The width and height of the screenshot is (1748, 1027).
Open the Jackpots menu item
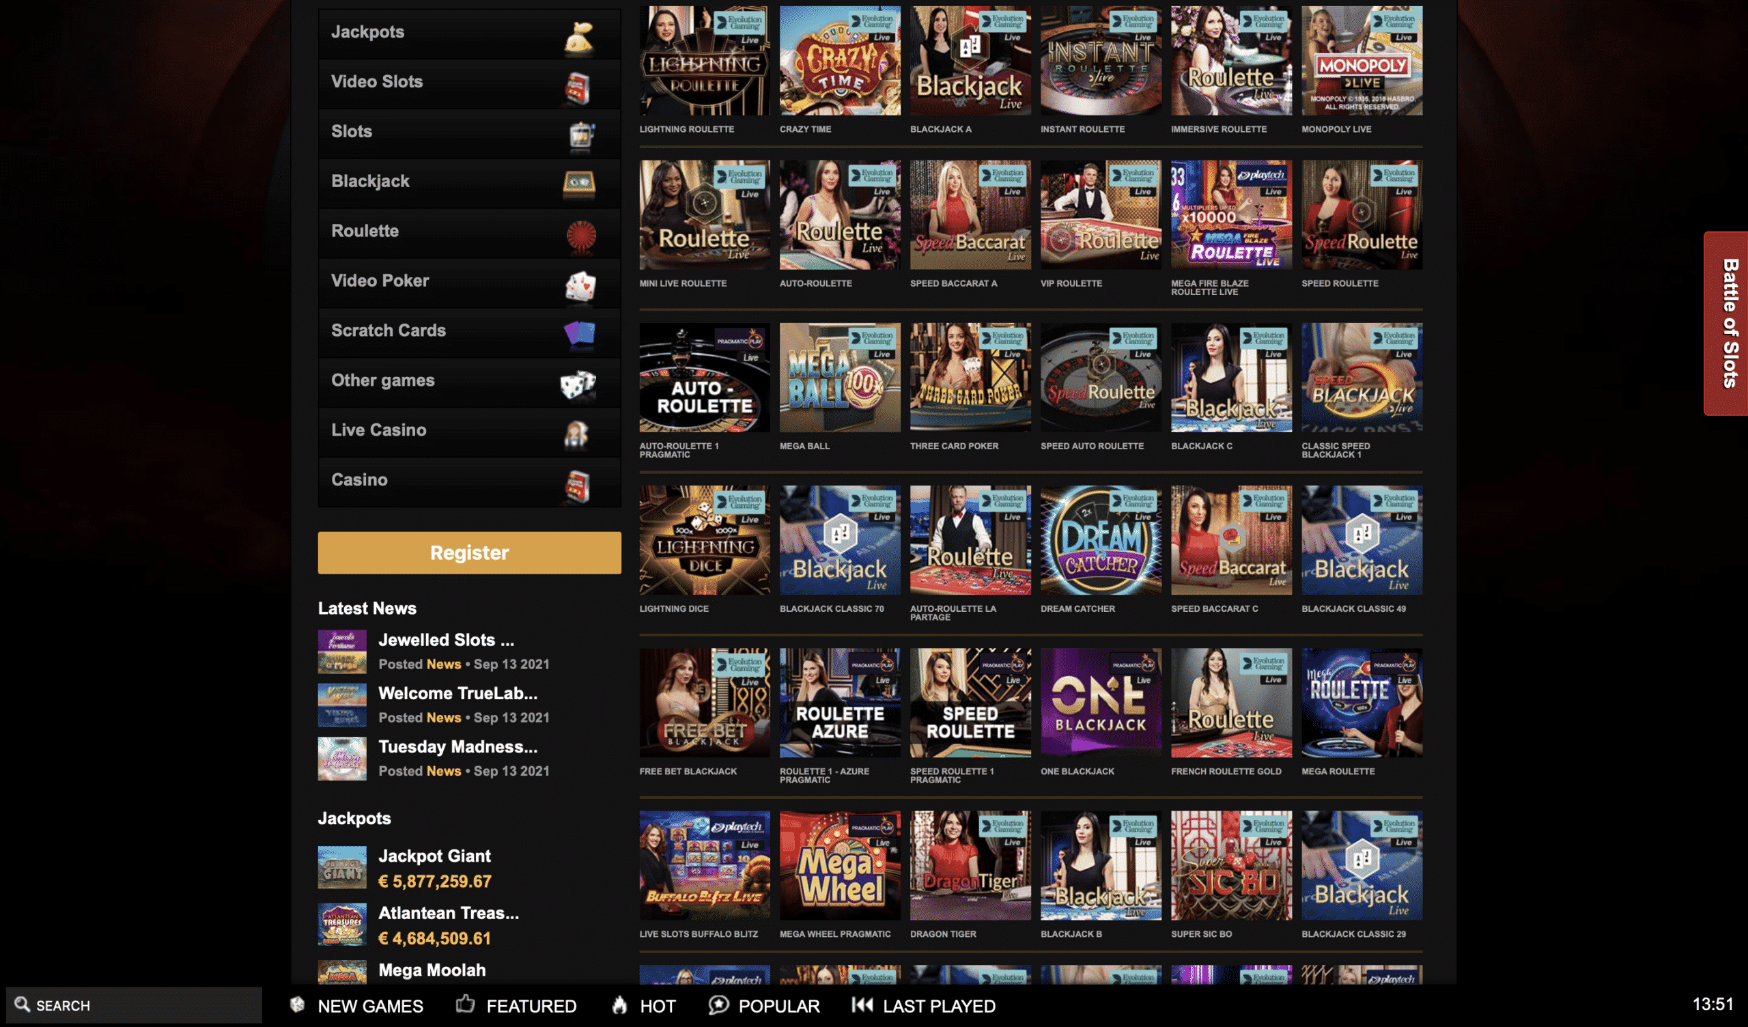(470, 33)
